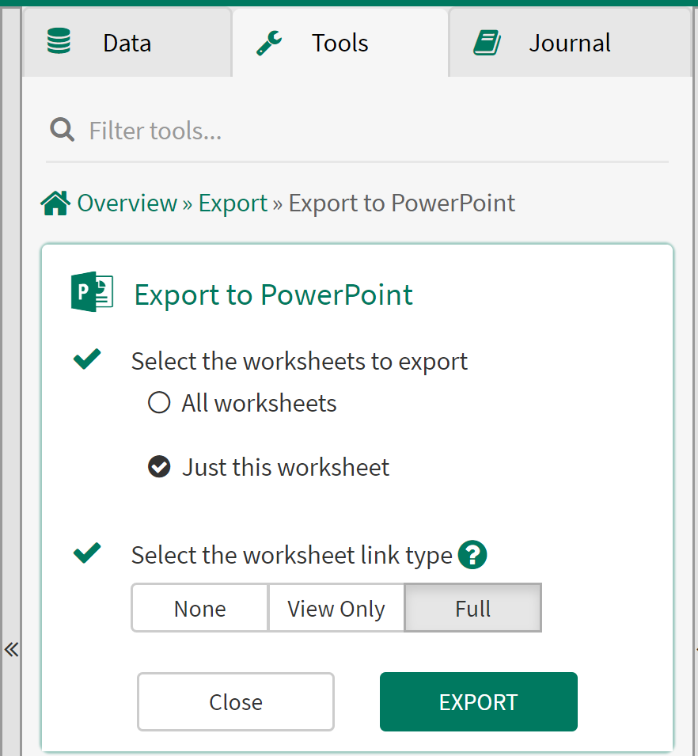This screenshot has width=698, height=756.
Task: Click the magnifying glass search icon
Action: coord(62,130)
